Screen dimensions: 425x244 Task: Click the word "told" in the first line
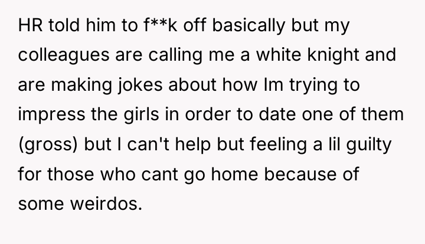pos(64,25)
